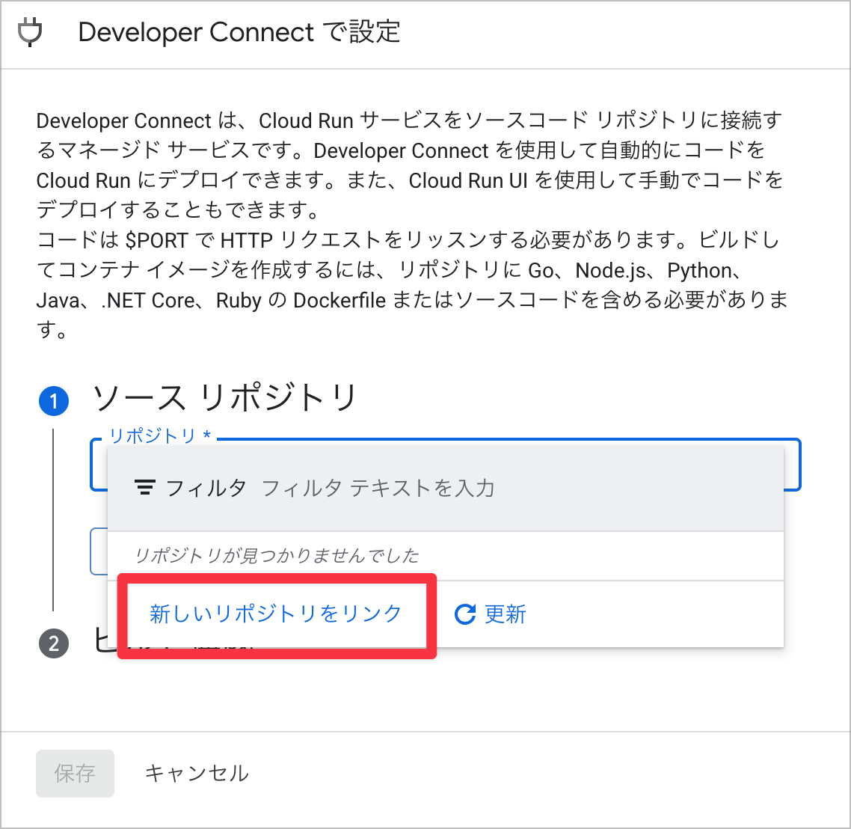Click the 更新 refresh button
This screenshot has width=851, height=829.
point(490,614)
